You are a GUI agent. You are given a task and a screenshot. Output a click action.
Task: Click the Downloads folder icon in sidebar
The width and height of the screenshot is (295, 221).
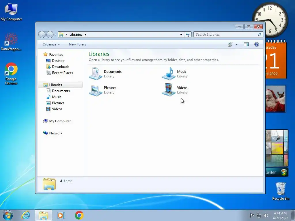(48, 66)
